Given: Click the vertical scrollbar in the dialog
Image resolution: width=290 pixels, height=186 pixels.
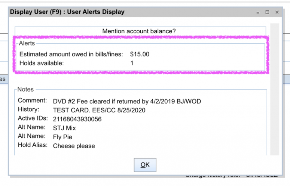Looking at the screenshot, I should (x=275, y=89).
